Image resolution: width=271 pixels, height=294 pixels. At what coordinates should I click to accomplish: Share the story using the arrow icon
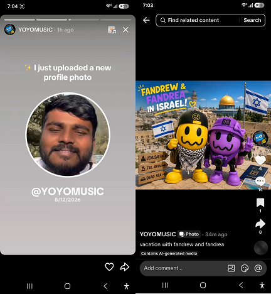click(125, 267)
